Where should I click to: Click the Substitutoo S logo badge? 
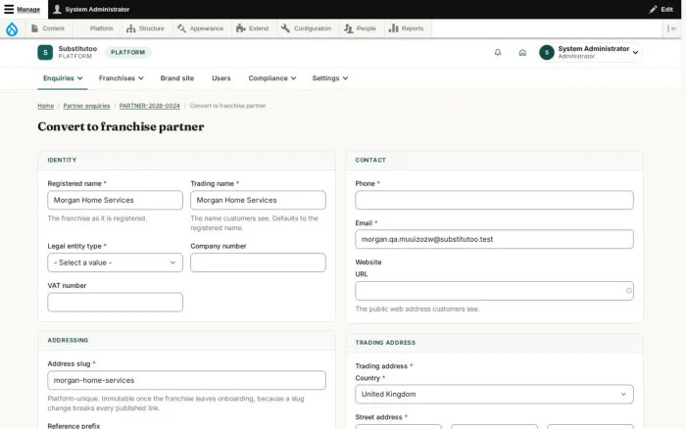coord(45,53)
